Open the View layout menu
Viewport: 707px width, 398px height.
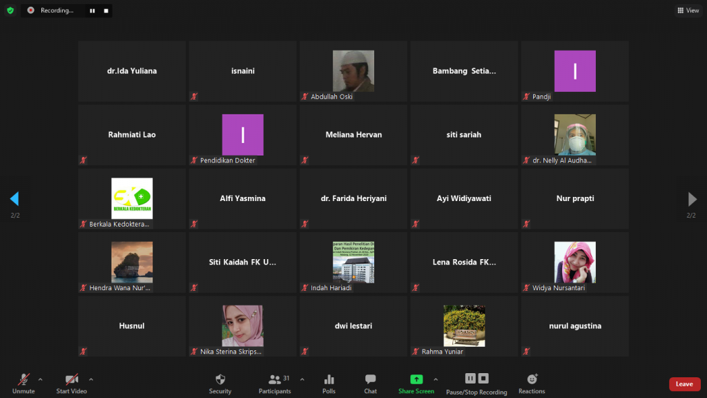pos(688,10)
